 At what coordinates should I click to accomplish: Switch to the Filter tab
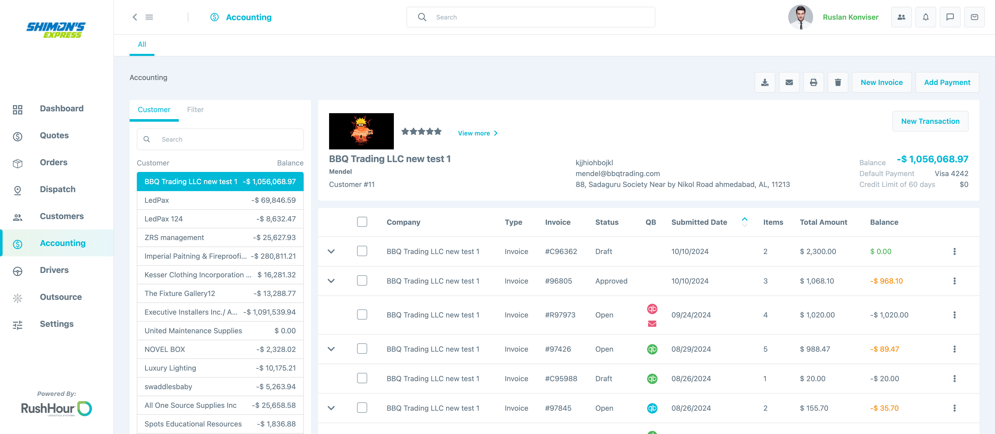tap(195, 110)
